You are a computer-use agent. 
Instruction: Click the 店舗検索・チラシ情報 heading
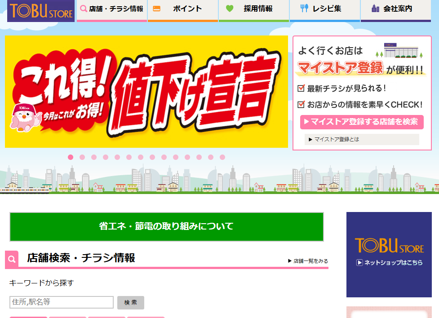(x=81, y=258)
